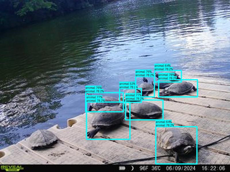Viewport: 230px width, 172px height.
Task: Select the 36C temperature reading
Action: (156, 168)
